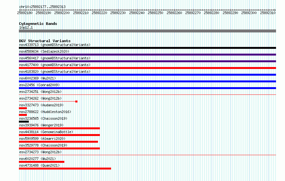
Task: Open the nsv3327473 (Audano2019) label
Action: tap(41, 105)
